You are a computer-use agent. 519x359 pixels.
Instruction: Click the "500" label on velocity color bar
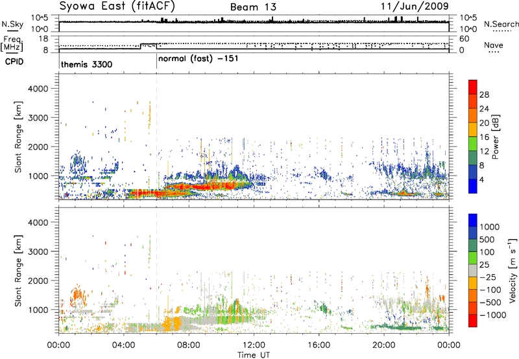487,240
